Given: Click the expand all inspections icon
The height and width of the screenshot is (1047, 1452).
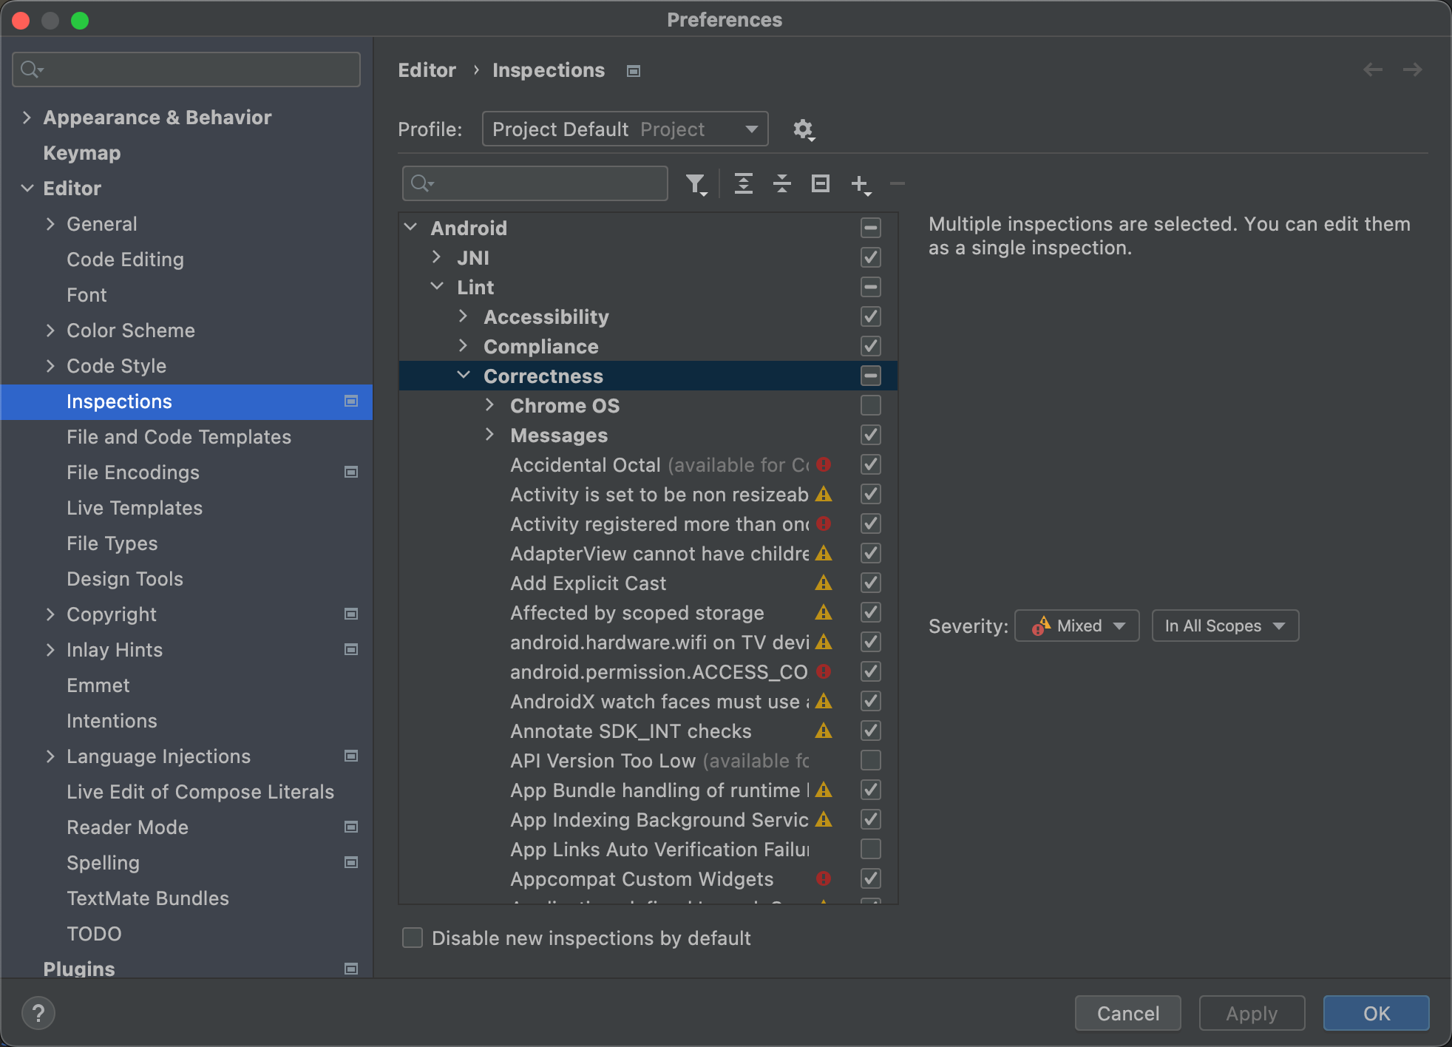Looking at the screenshot, I should [x=743, y=183].
